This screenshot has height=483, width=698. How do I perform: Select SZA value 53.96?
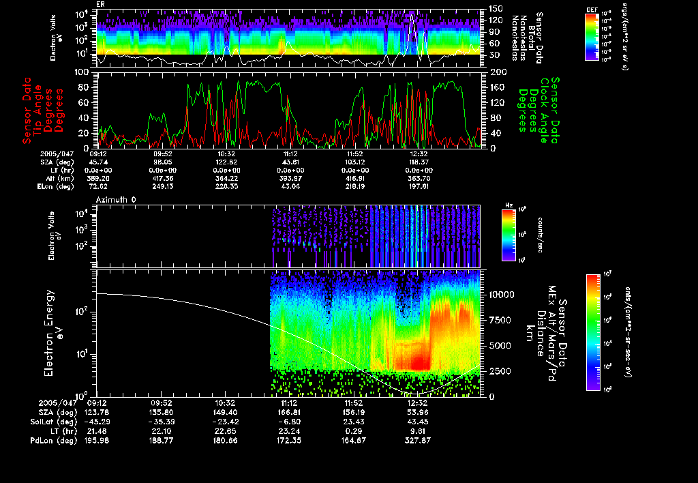(417, 412)
